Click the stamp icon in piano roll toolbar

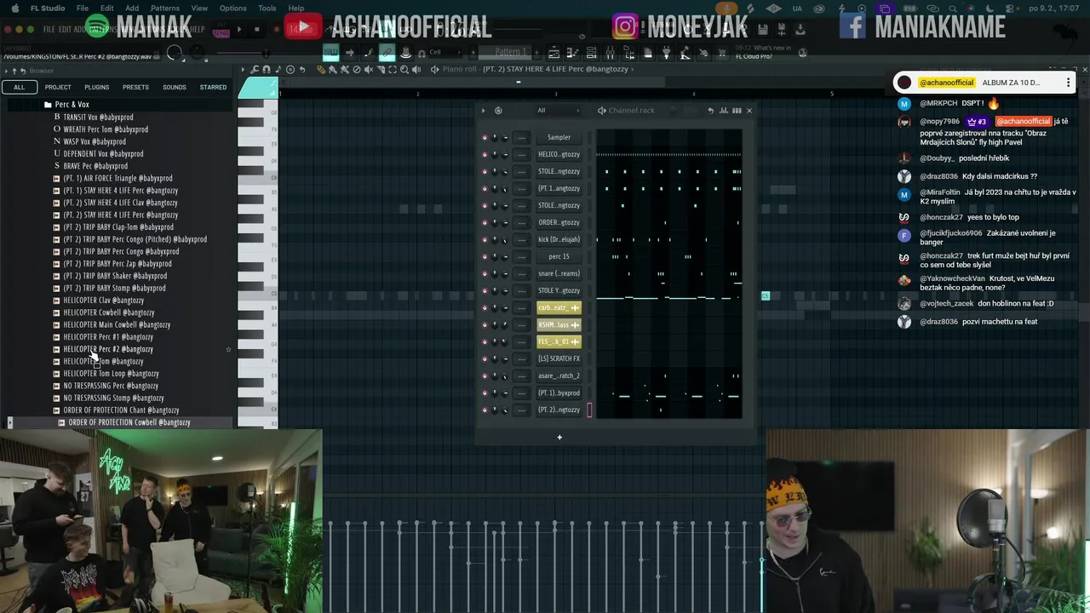290,70
